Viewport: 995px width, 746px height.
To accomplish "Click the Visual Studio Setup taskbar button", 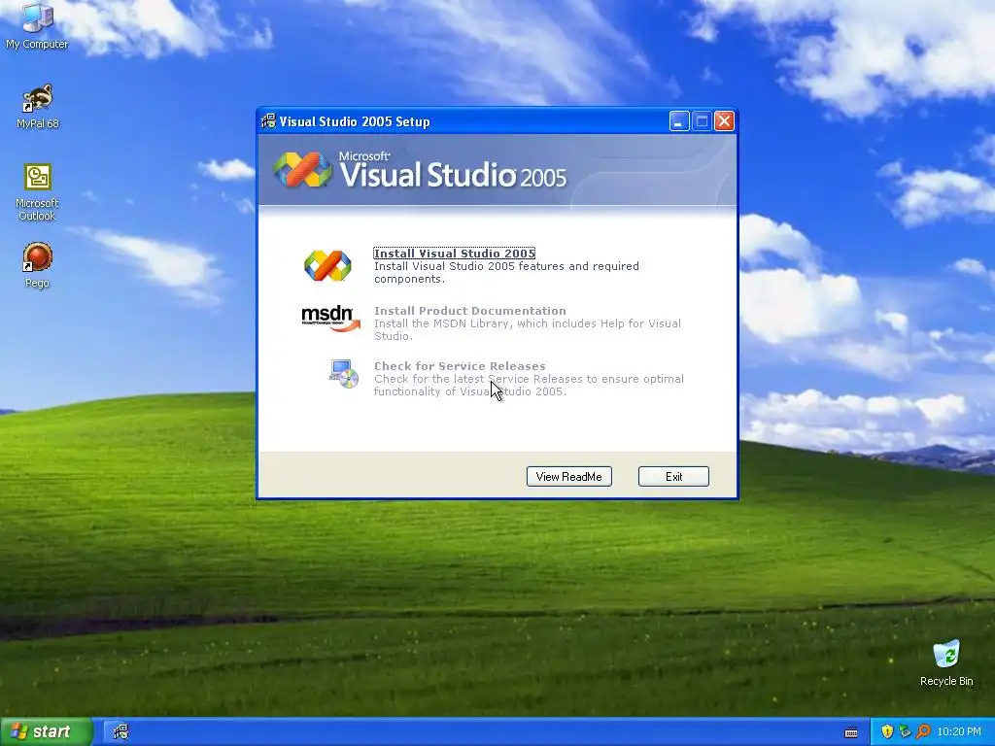I will (x=121, y=732).
